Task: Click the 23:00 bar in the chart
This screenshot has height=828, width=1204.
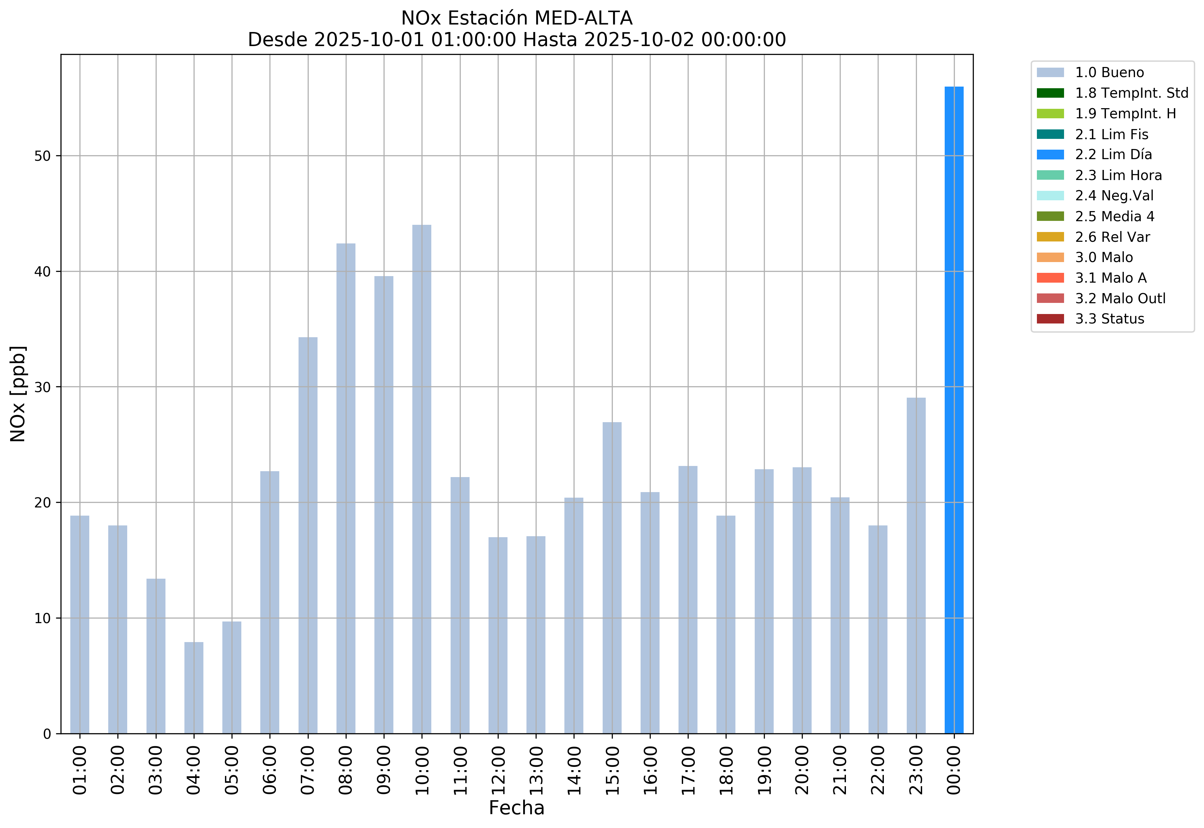Action: 916,566
